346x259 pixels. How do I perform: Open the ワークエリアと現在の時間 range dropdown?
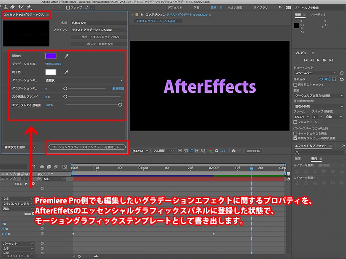point(319,96)
